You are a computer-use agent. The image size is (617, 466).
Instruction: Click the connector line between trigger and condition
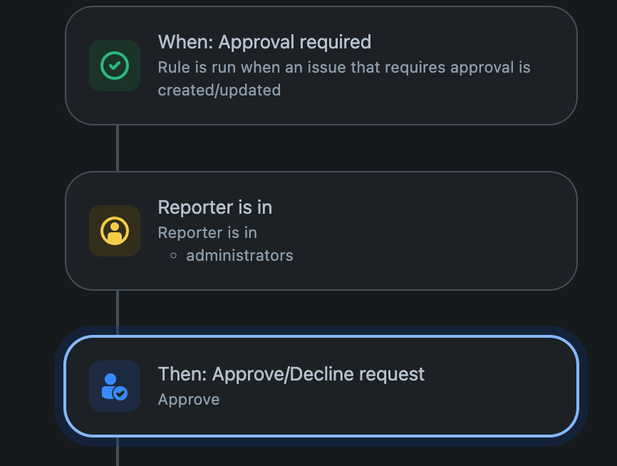(x=117, y=146)
